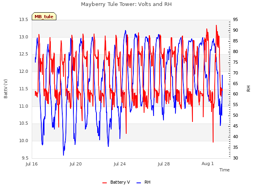Click the Jul 24 x-axis tick label
The width and height of the screenshot is (254, 190).
click(x=120, y=164)
